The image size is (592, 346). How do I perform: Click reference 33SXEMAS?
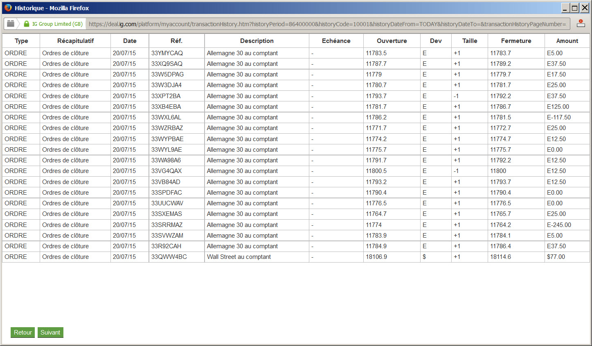[x=167, y=214]
